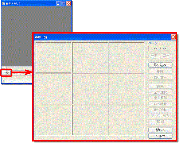This screenshot has width=179, height=143.
Task: Click the 削除 delete button
Action: tap(160, 71)
